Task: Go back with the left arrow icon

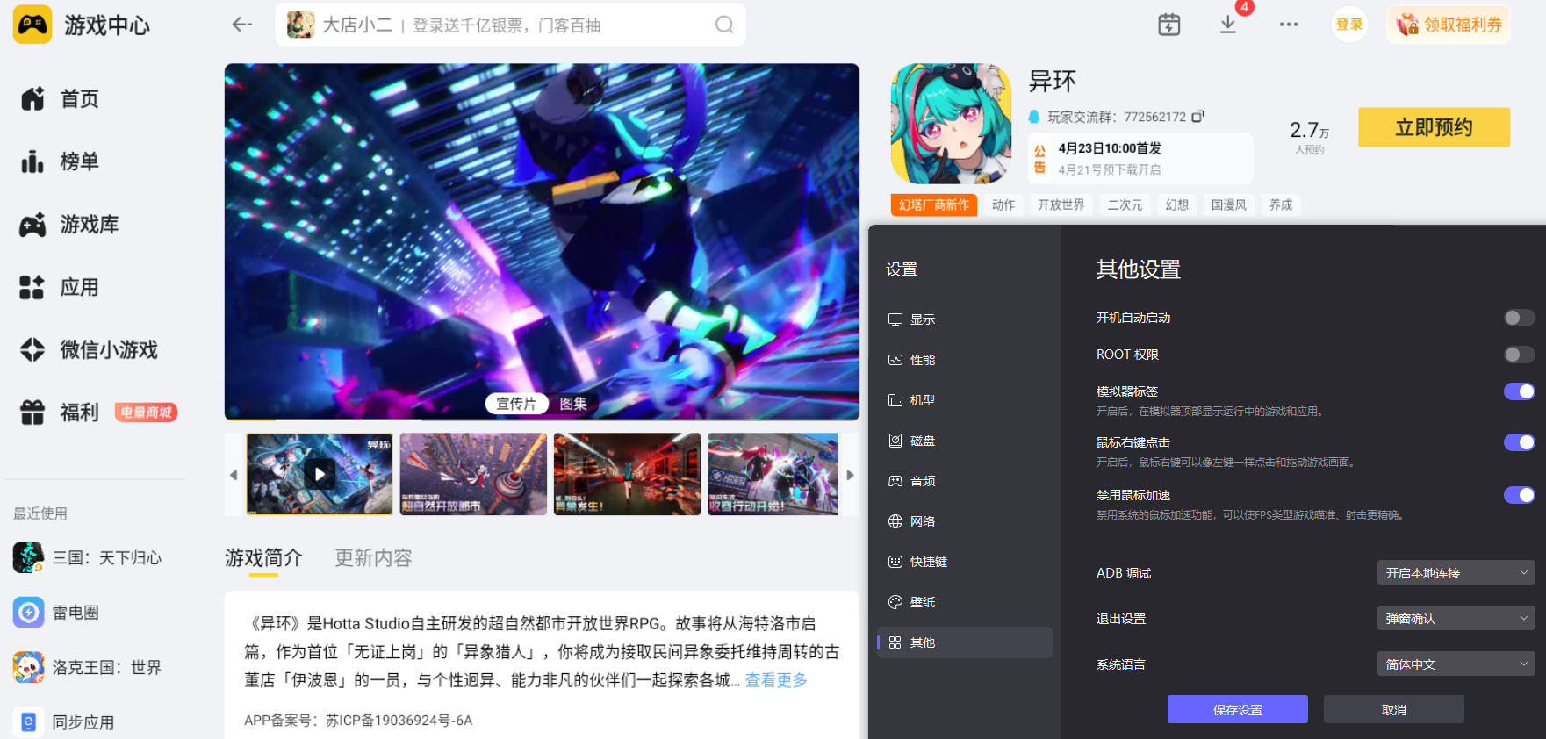Action: [x=242, y=25]
